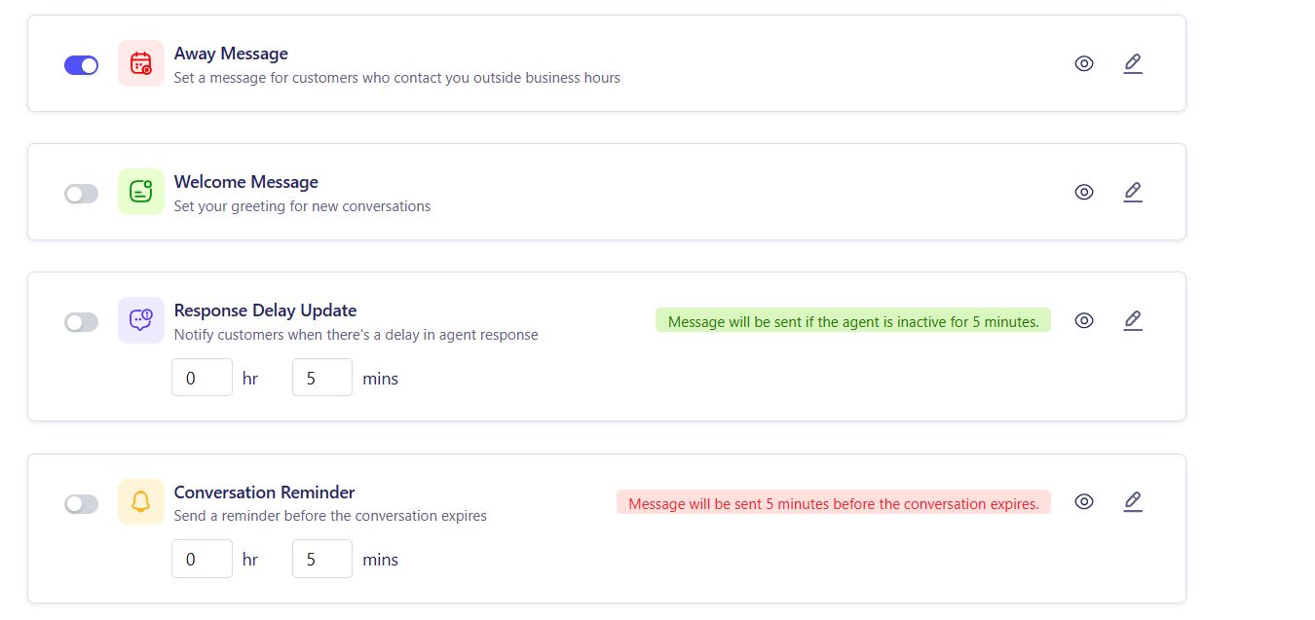Image resolution: width=1315 pixels, height=620 pixels.
Task: Enable the Welcome Message toggle
Action: 82,194
